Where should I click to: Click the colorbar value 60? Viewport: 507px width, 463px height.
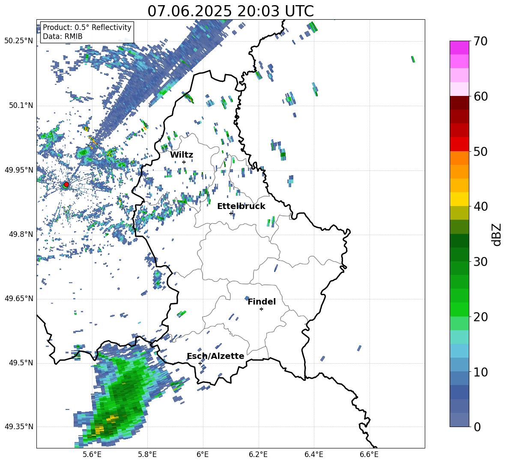tap(481, 96)
